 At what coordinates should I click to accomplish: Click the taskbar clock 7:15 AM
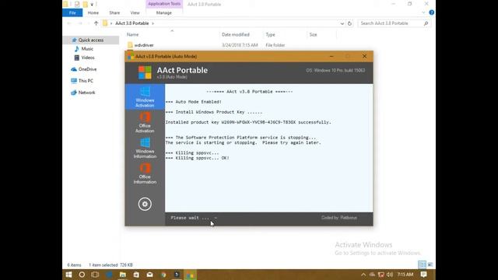coord(405,275)
